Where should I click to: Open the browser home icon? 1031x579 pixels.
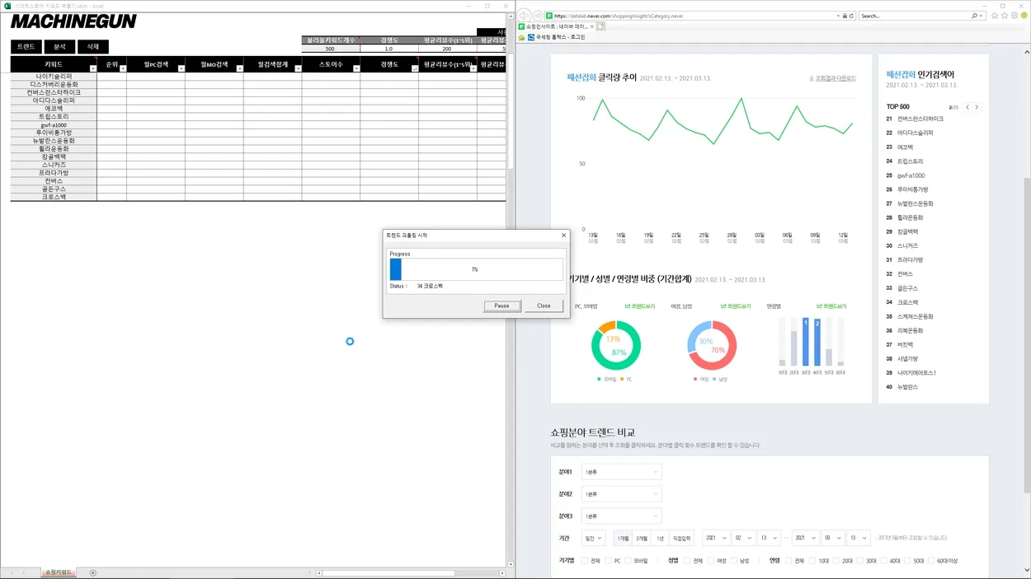click(995, 16)
